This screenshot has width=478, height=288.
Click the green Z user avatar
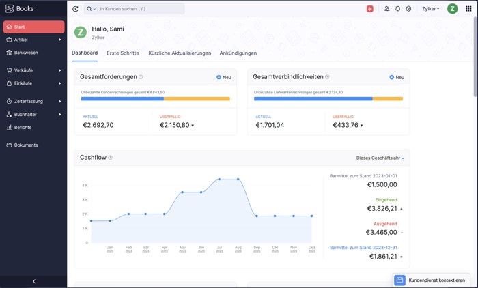point(452,9)
